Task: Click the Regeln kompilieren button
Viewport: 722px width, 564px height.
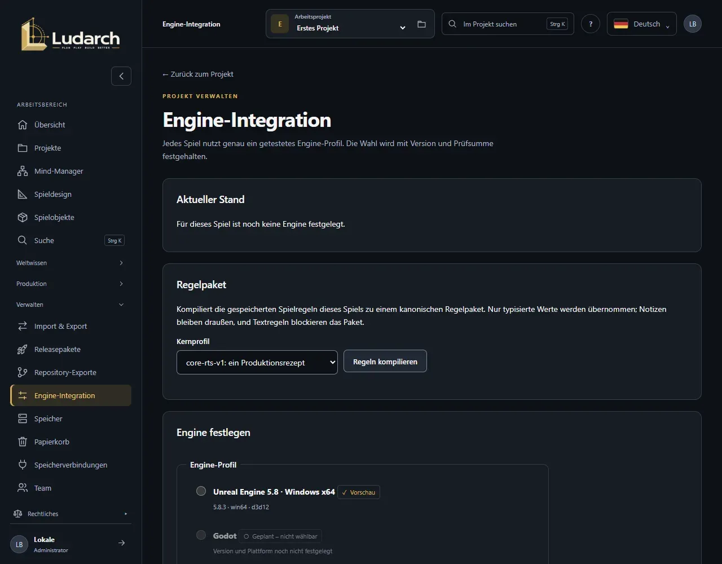Action: coord(385,362)
